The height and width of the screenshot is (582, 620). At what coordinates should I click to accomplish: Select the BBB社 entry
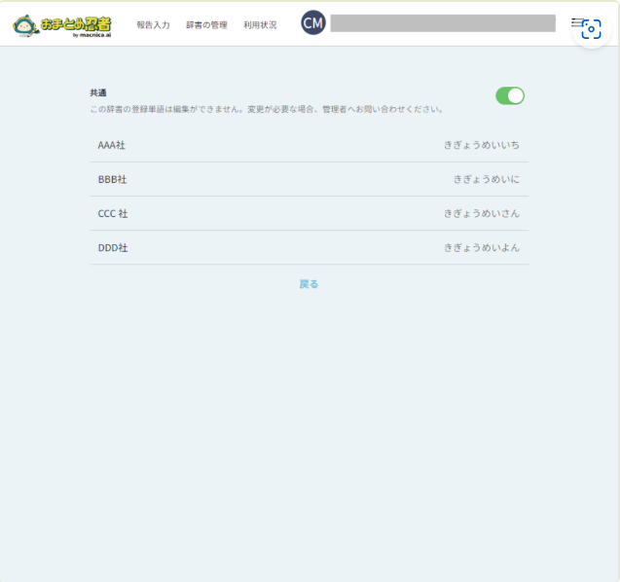point(310,179)
